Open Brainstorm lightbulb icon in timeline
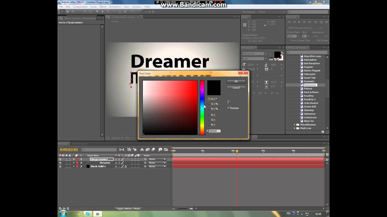The height and width of the screenshot is (217, 387). pyautogui.click(x=160, y=149)
